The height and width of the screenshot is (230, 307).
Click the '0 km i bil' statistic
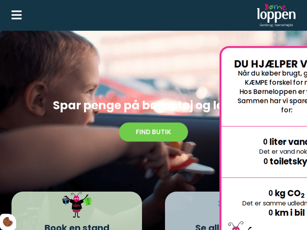coord(287,212)
